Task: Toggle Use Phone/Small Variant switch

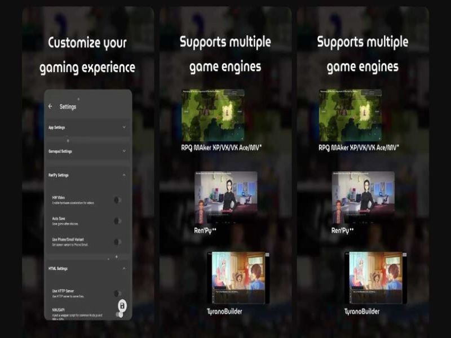Action: click(117, 242)
